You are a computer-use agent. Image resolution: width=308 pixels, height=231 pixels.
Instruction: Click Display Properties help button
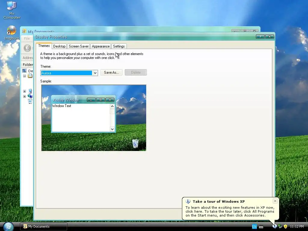coord(260,36)
